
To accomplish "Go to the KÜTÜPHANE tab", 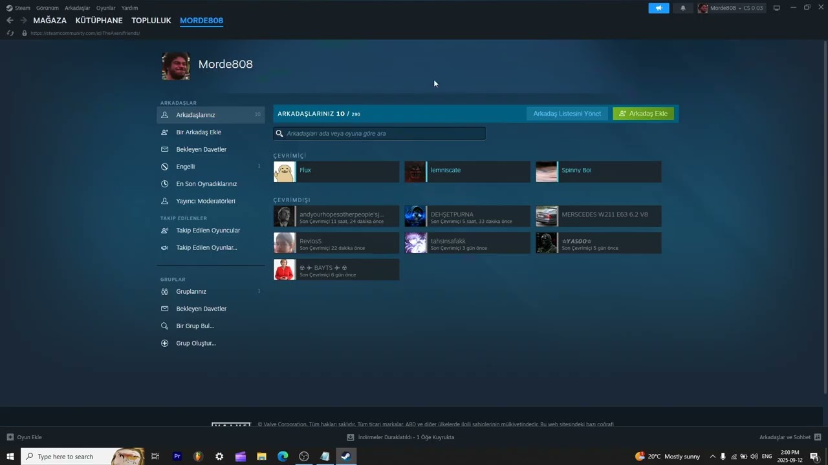I will pyautogui.click(x=99, y=21).
